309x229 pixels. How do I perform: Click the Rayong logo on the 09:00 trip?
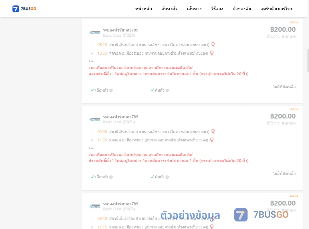95,120
